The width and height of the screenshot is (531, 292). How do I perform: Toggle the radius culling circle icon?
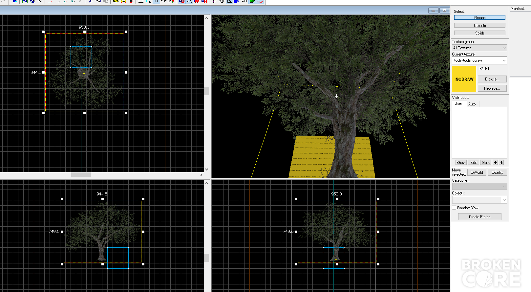pyautogui.click(x=131, y=1)
